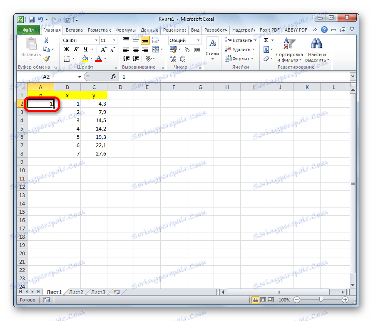Image resolution: width=373 pixels, height=321 pixels.
Task: Toggle Bold Ж formatting
Action: click(x=67, y=49)
